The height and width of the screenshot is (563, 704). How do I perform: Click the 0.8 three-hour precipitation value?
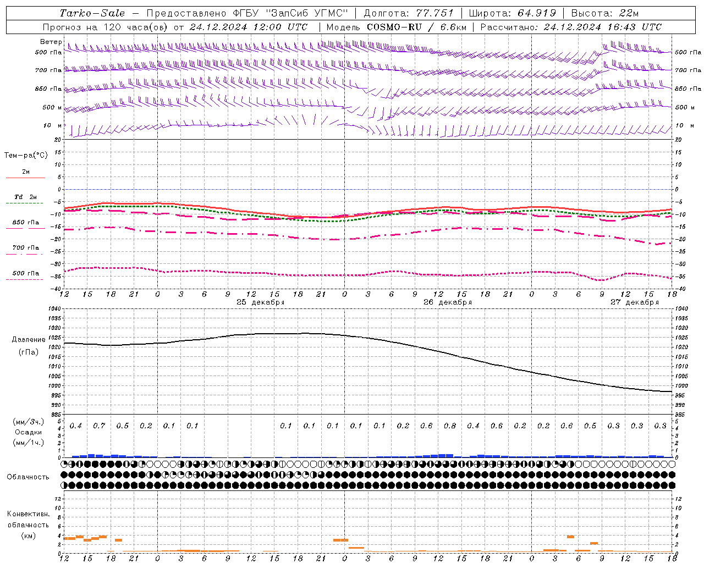(x=450, y=426)
